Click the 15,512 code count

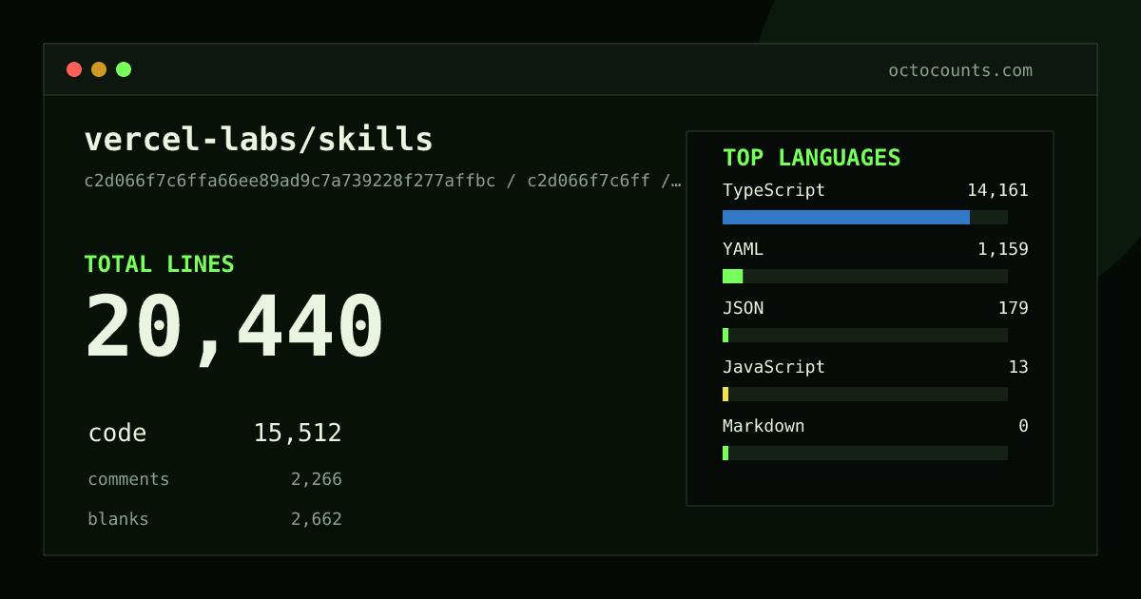click(298, 434)
